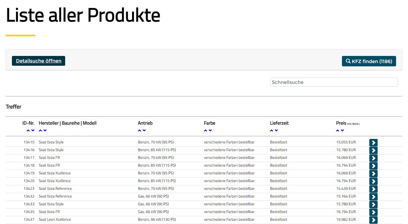Viewport: 408px width, 224px height.
Task: Focus the Schnellsuche input field
Action: pyautogui.click(x=334, y=82)
